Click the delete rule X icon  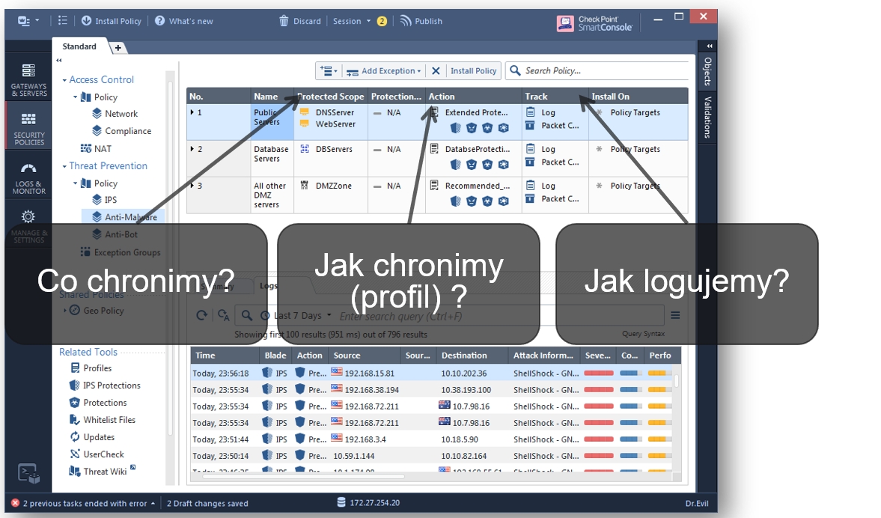436,71
